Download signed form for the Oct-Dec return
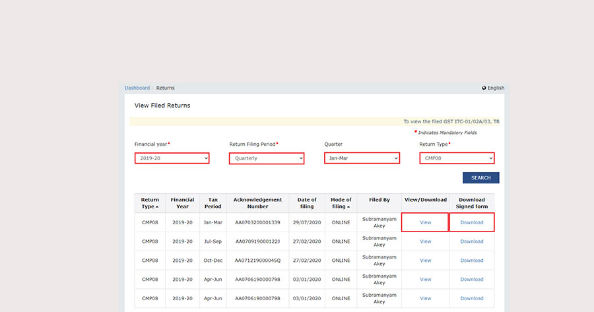 tap(472, 261)
